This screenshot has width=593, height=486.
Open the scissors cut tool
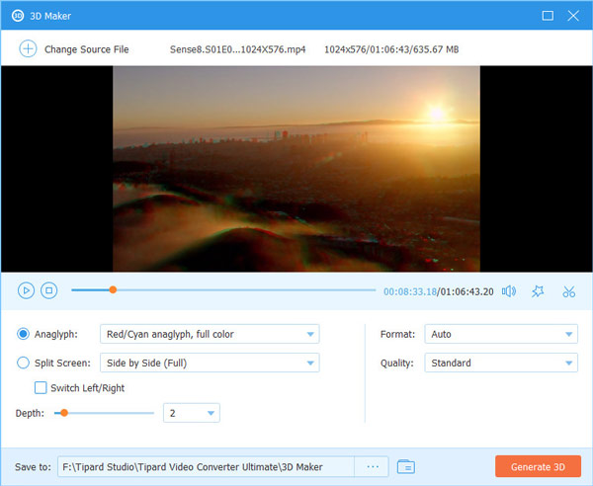pyautogui.click(x=569, y=291)
